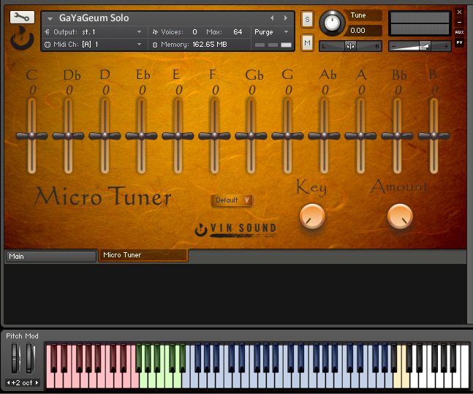The width and height of the screenshot is (473, 394).
Task: Click the pan L-R slider
Action: pos(350,46)
